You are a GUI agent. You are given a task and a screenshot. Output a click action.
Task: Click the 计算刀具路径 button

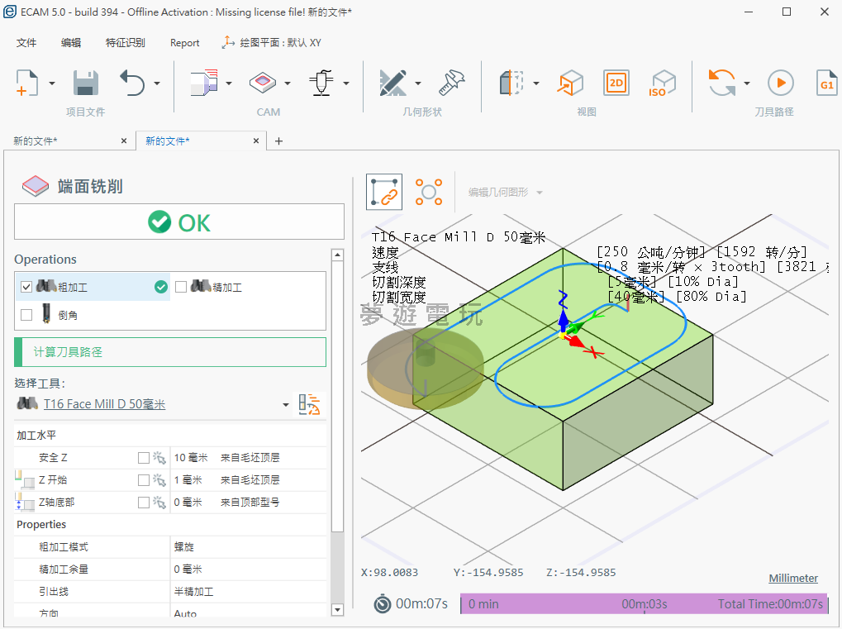(x=170, y=352)
